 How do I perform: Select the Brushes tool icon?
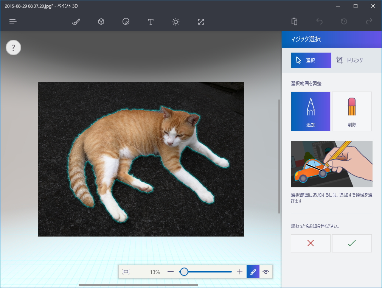76,22
